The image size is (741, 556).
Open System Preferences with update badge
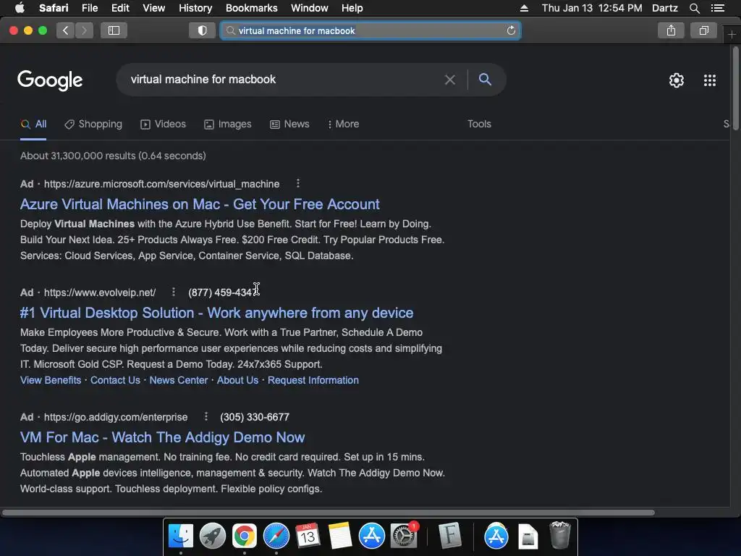(404, 536)
